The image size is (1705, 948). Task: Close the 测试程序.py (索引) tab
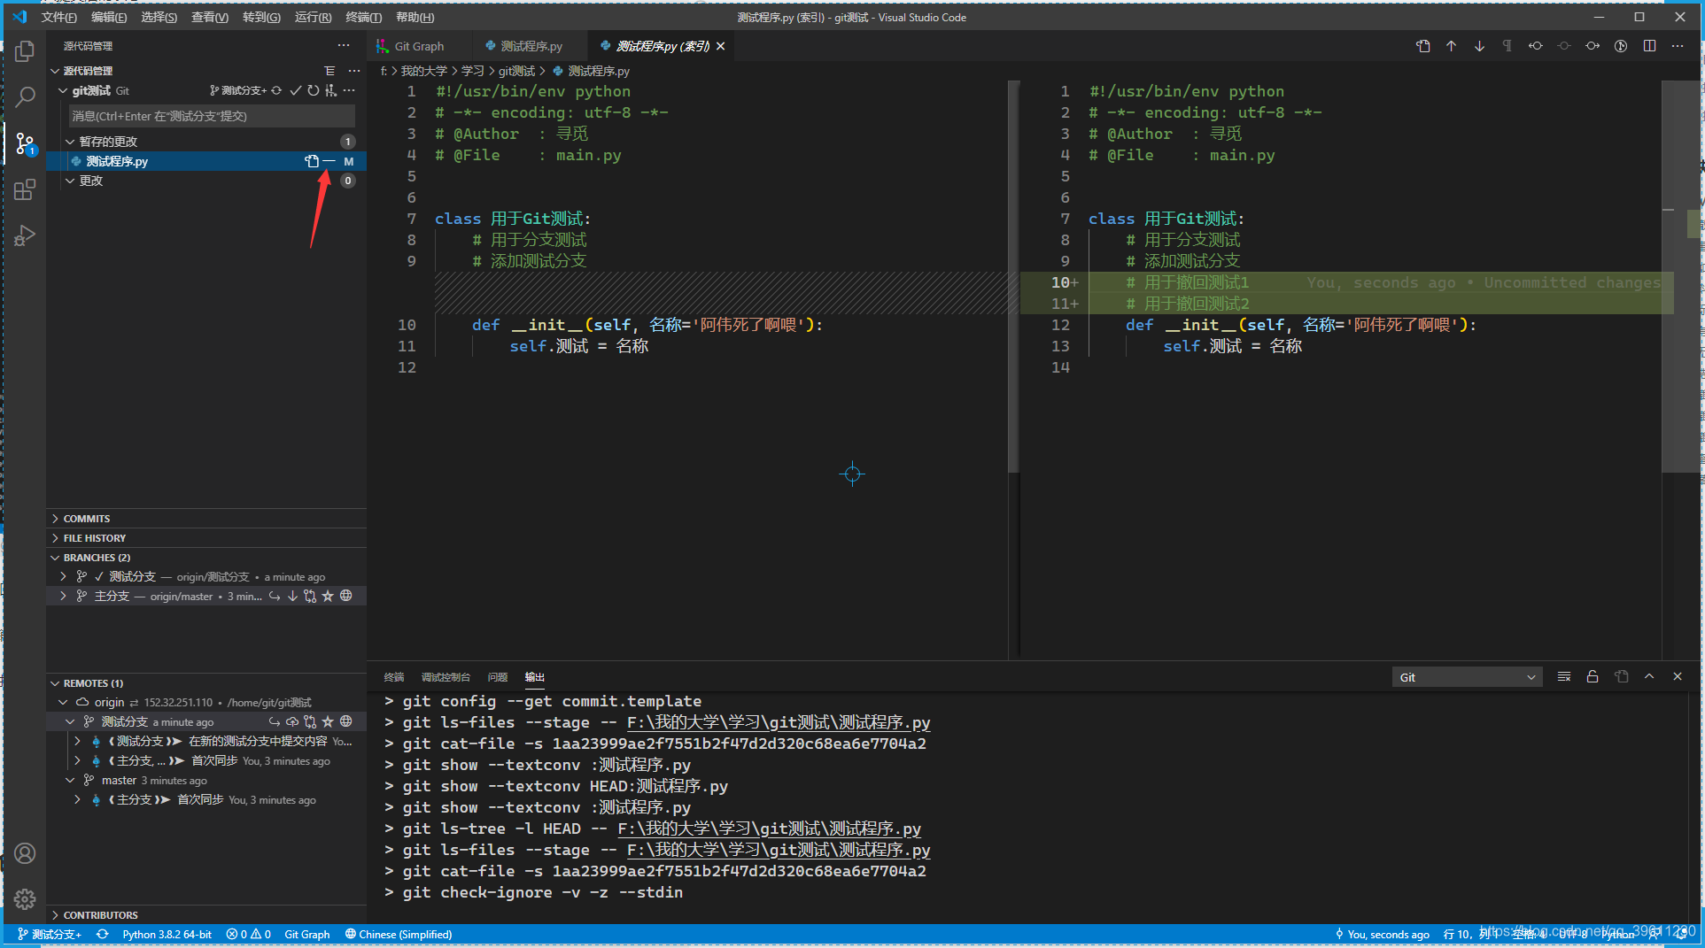[x=721, y=46]
